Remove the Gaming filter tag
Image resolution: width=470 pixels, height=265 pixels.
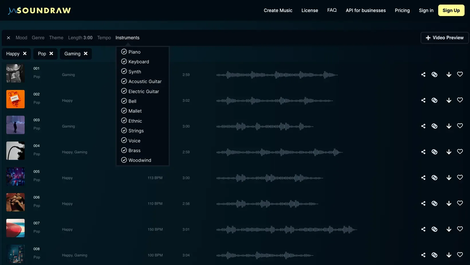click(x=86, y=54)
